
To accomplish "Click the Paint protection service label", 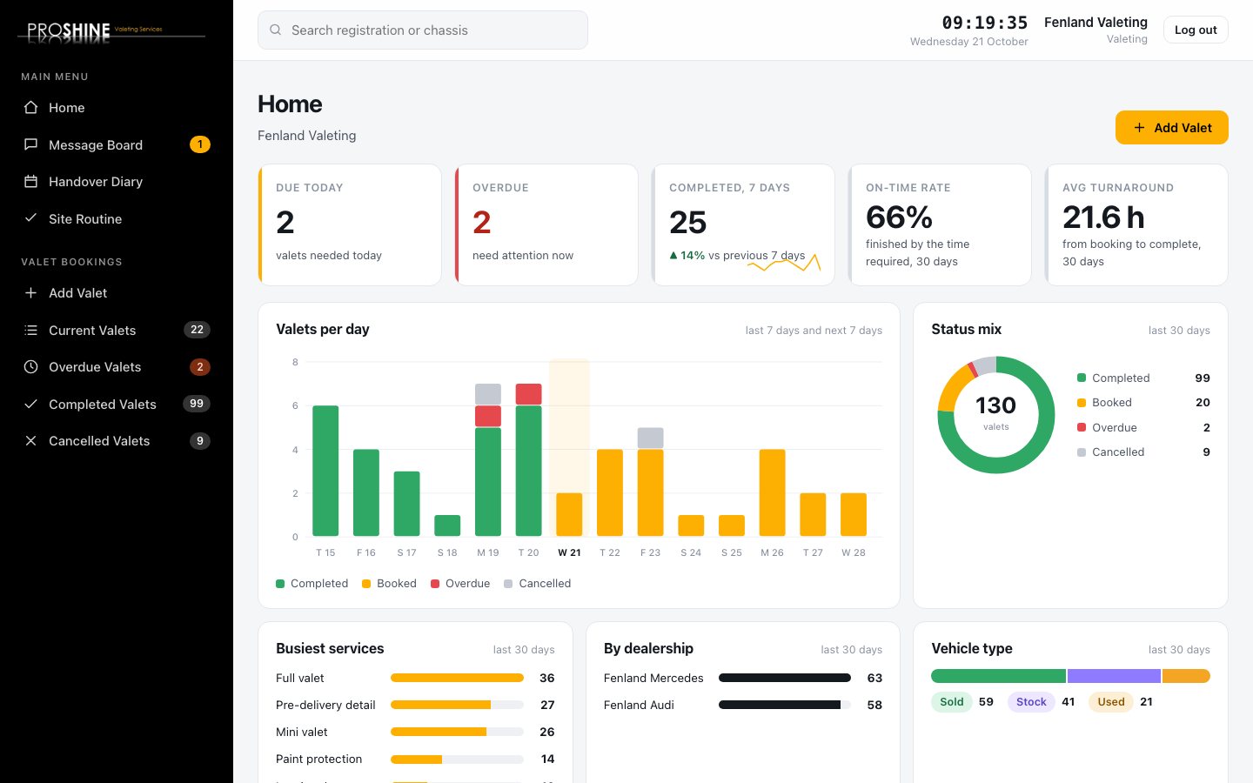I will pyautogui.click(x=318, y=759).
